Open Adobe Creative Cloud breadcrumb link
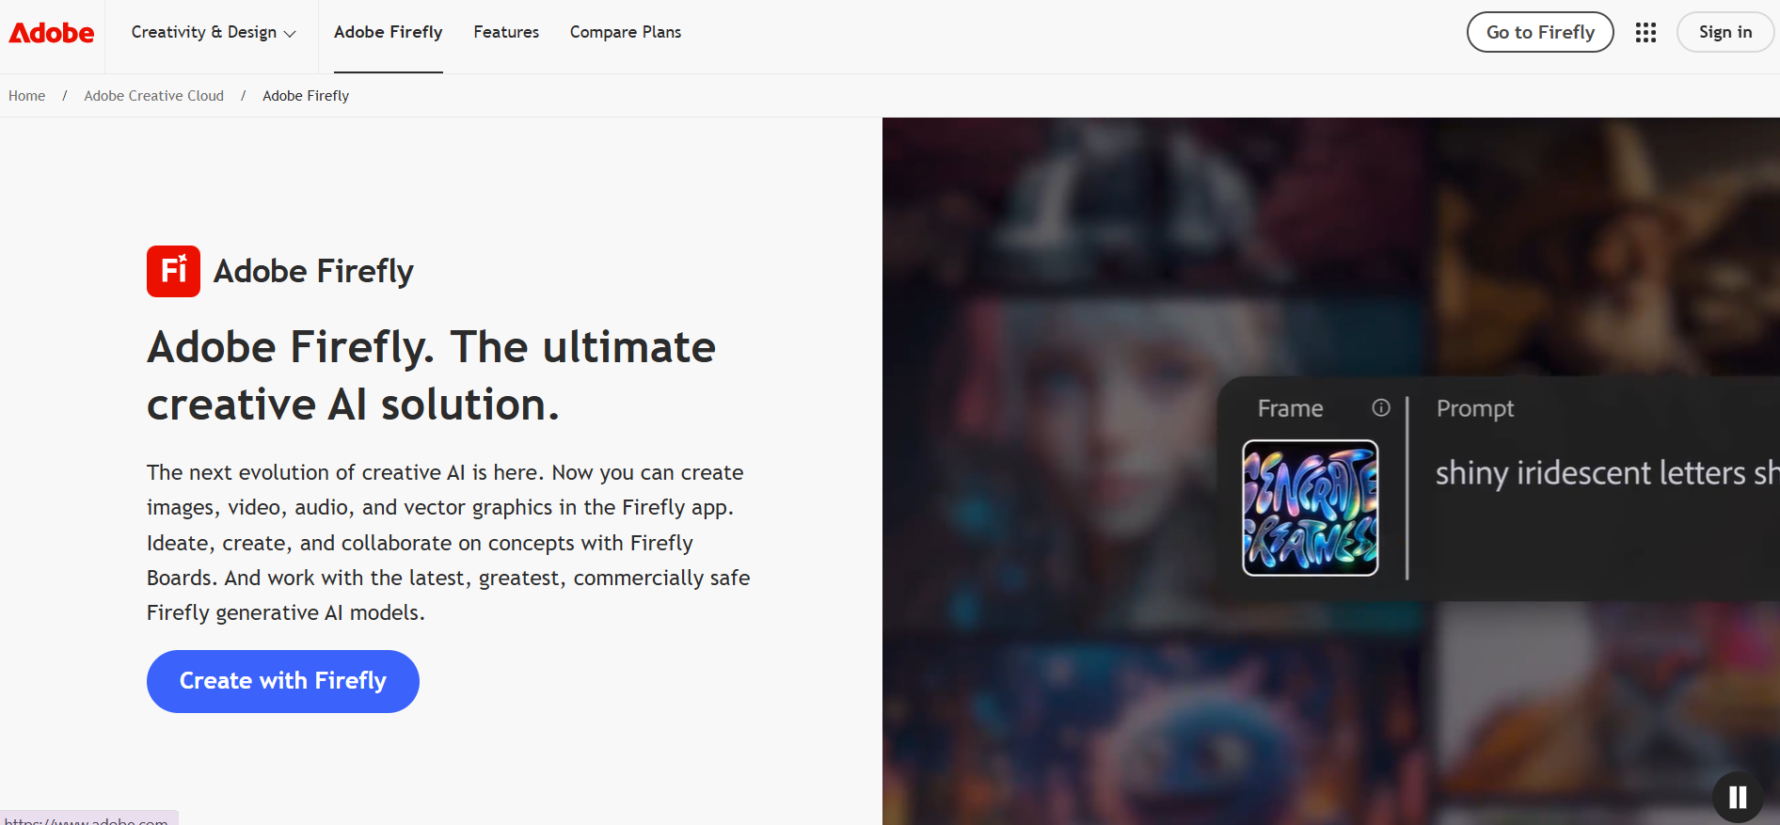The width and height of the screenshot is (1780, 825). click(154, 96)
